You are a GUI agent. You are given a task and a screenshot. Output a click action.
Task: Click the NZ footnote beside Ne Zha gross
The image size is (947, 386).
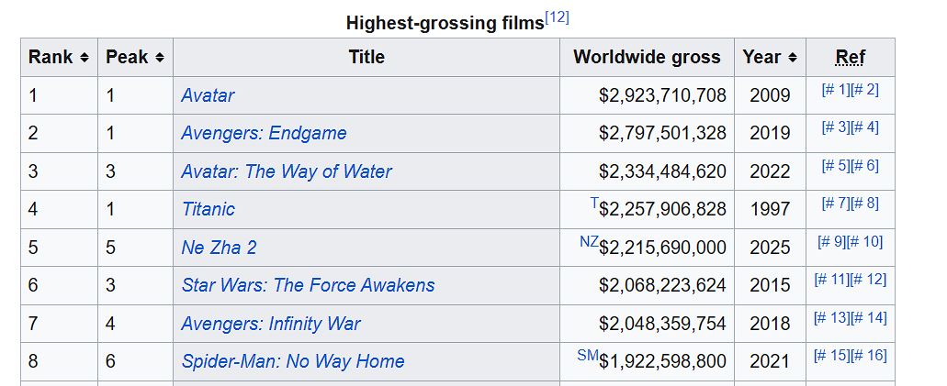click(589, 241)
